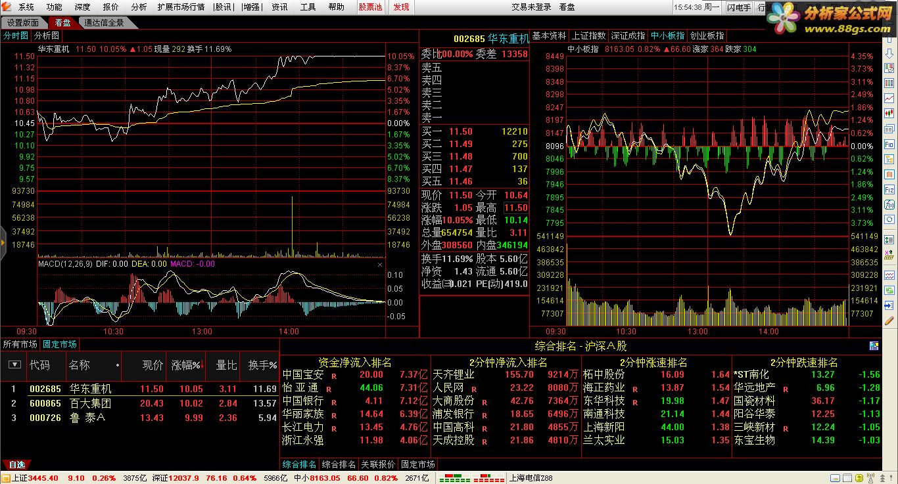Viewport: 898px width, 484px height.
Task: Sort by the 涨幅% column header
Action: coord(186,365)
